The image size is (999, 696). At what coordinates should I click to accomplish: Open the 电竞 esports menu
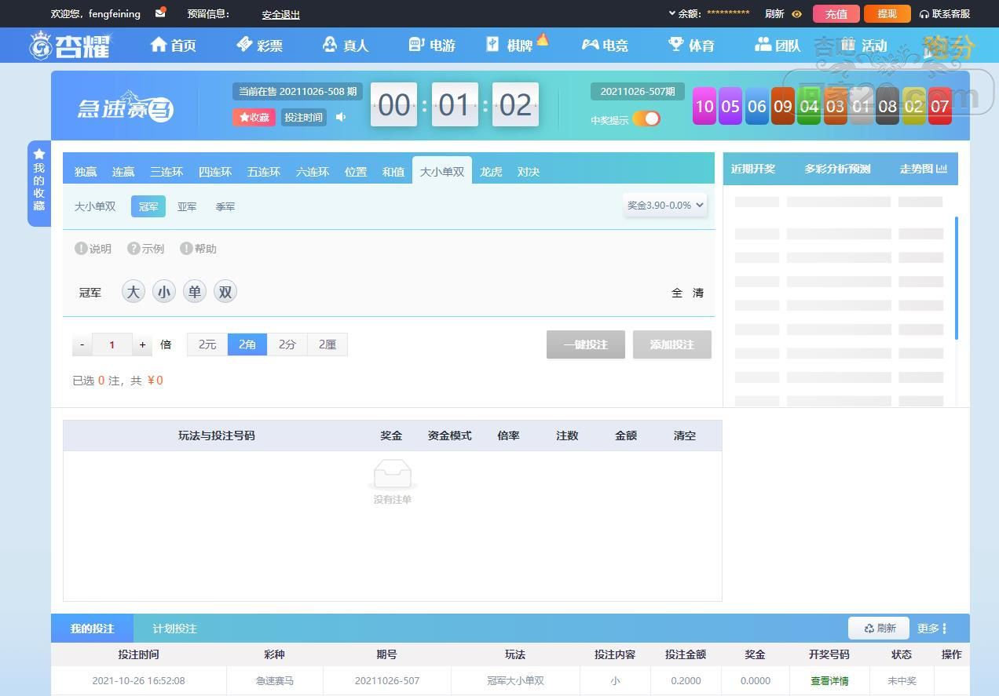pos(605,46)
